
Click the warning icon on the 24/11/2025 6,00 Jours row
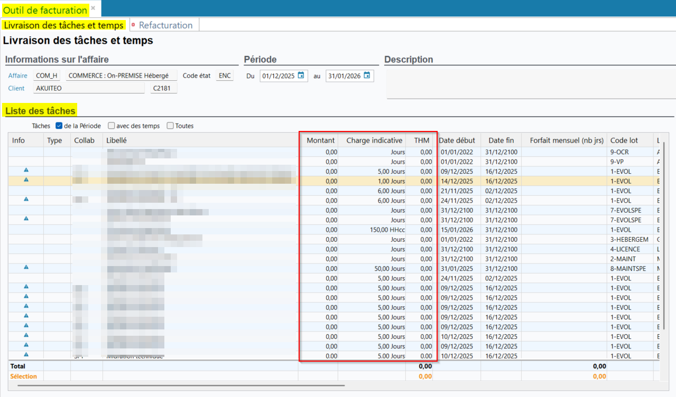coord(26,200)
